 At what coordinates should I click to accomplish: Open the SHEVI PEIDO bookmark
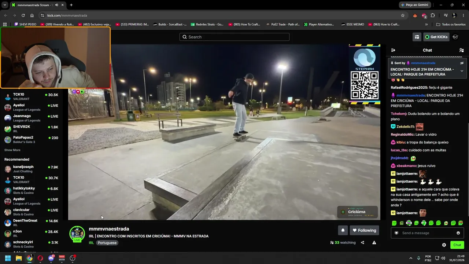pos(25,25)
